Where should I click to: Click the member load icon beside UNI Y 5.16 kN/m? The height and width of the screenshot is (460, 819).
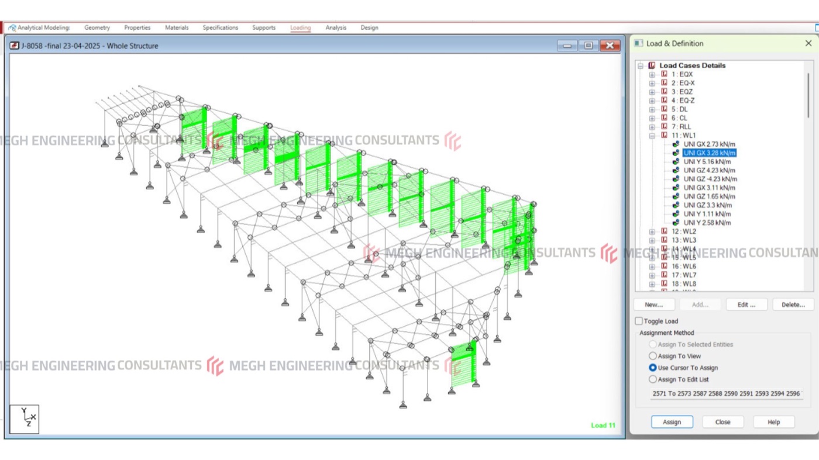coord(676,162)
